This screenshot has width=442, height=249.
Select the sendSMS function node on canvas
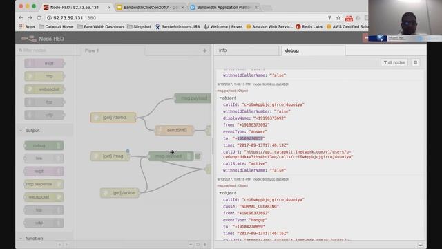coord(175,130)
